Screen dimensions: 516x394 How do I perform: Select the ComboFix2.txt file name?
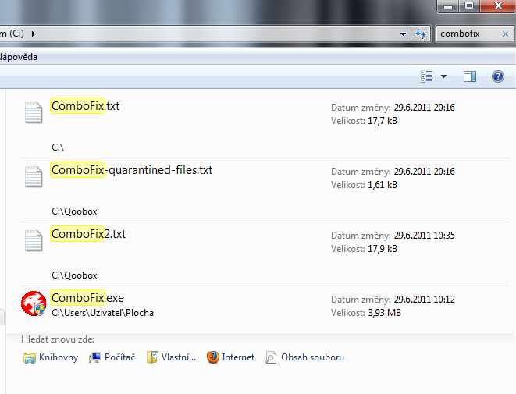point(88,234)
